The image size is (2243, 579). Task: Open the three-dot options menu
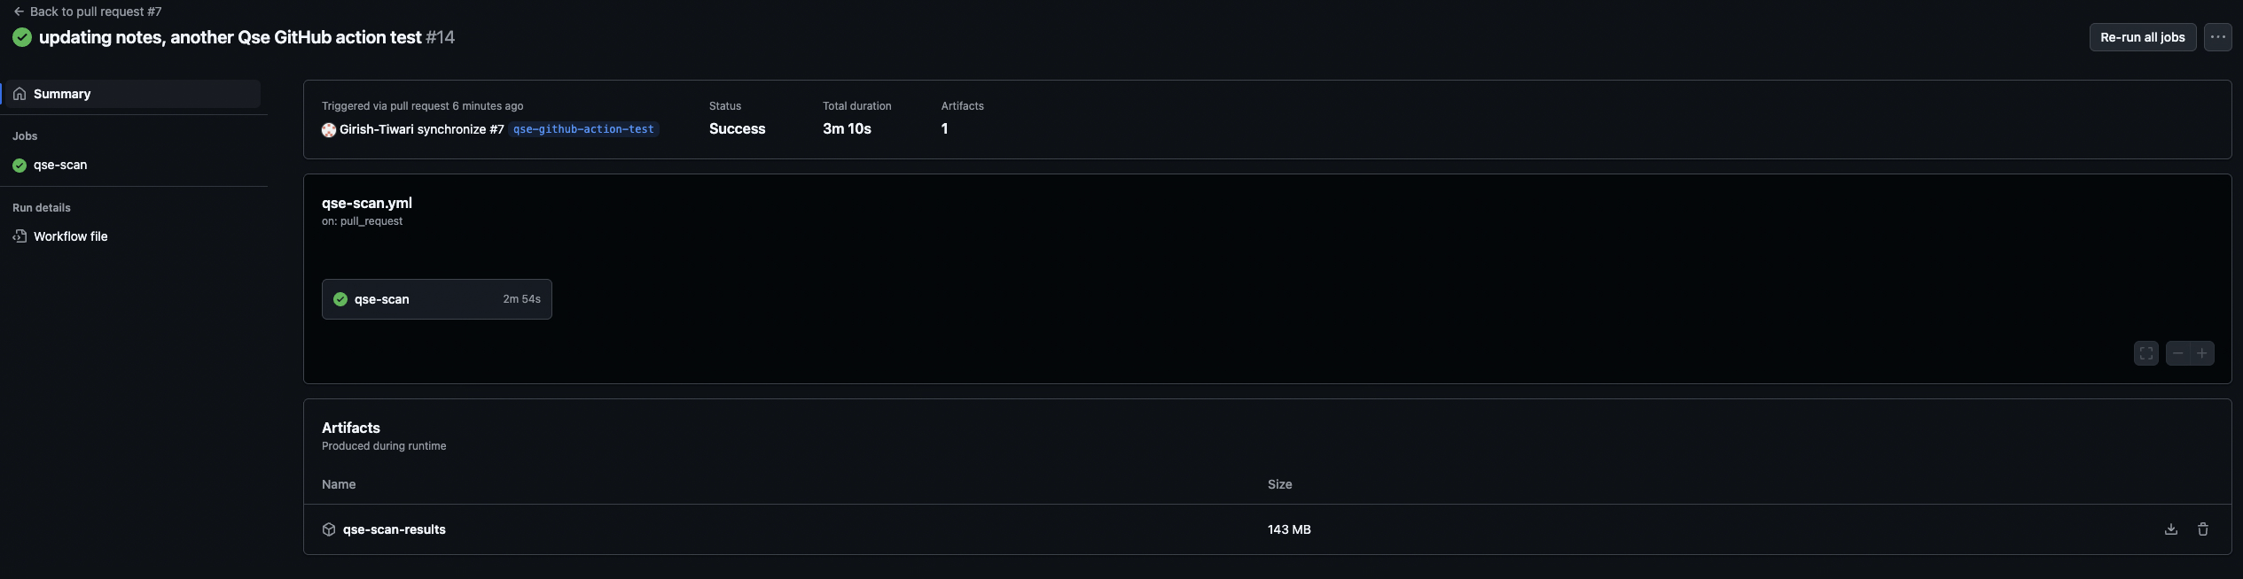(2217, 37)
